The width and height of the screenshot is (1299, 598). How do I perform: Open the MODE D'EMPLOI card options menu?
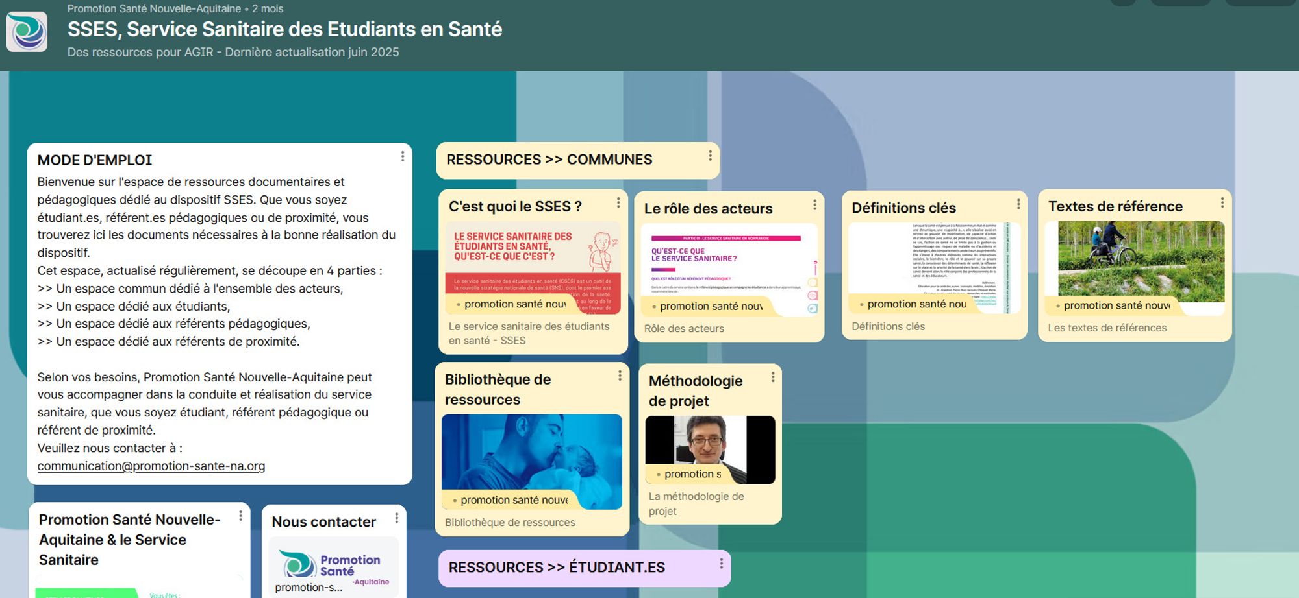[403, 156]
